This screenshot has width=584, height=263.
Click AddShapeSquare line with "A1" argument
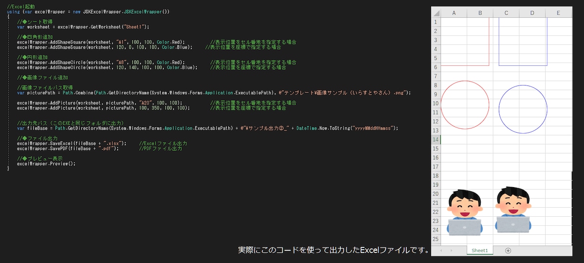pos(101,42)
